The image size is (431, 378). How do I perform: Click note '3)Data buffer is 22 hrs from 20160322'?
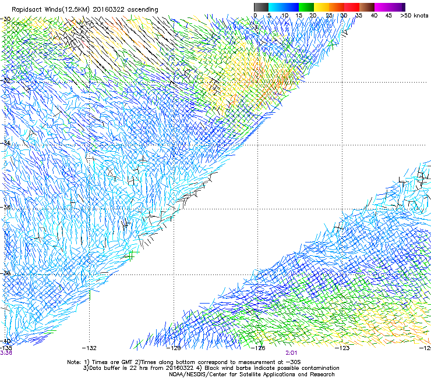click(x=137, y=368)
